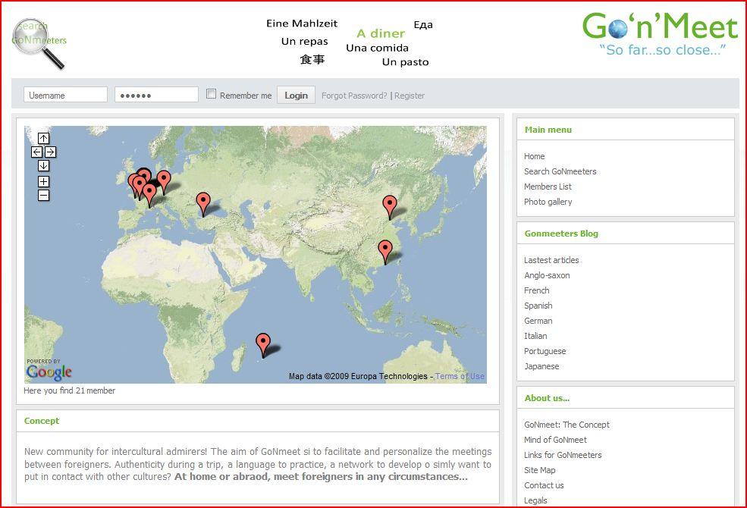
Task: Pan the map left with the arrow
Action: (x=36, y=152)
